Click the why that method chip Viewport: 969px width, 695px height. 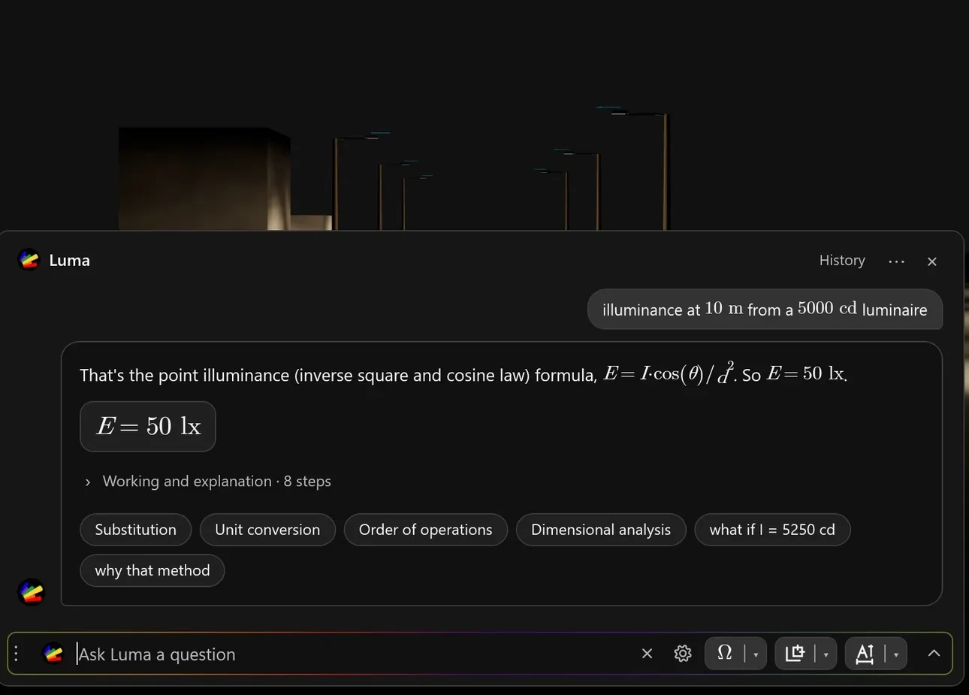152,570
